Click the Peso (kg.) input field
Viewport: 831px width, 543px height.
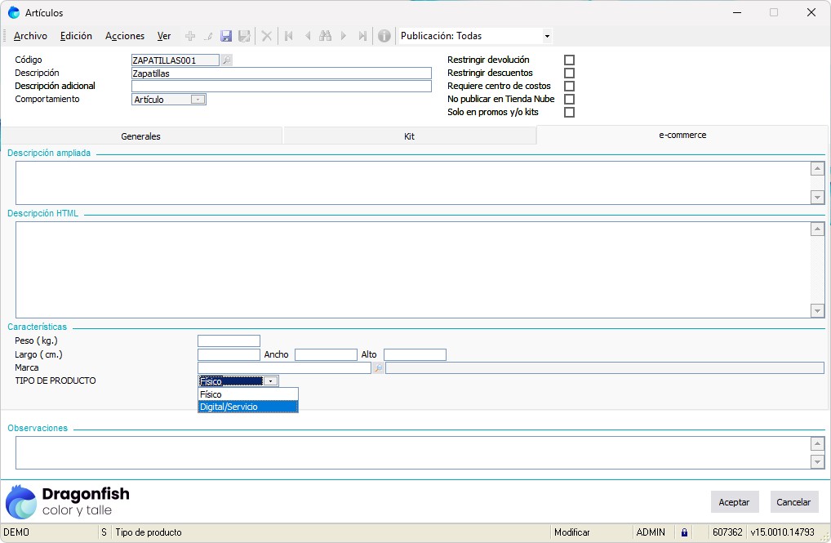[229, 341]
